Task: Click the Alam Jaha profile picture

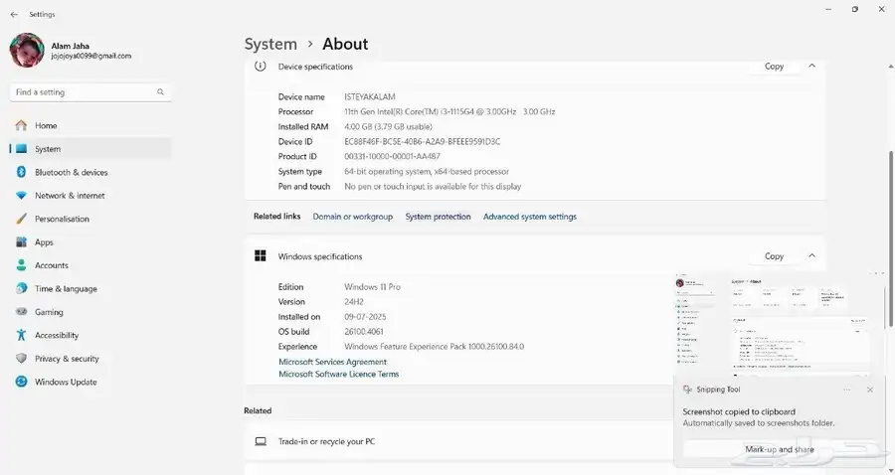Action: coord(27,50)
